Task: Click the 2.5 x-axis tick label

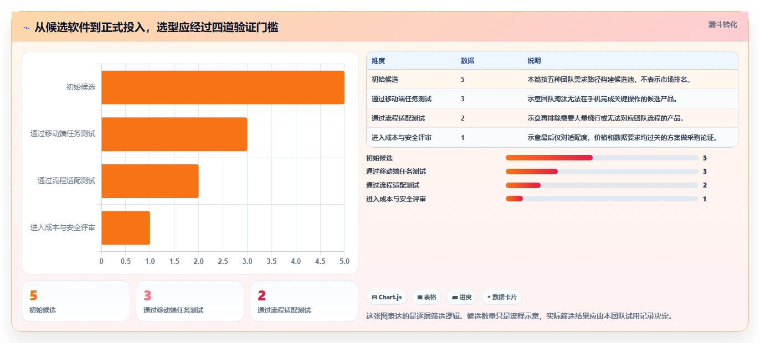Action: (x=223, y=261)
